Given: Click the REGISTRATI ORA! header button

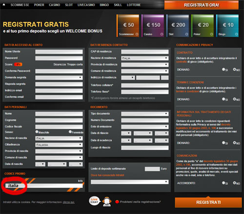Looking at the screenshot, I should coord(202,5).
